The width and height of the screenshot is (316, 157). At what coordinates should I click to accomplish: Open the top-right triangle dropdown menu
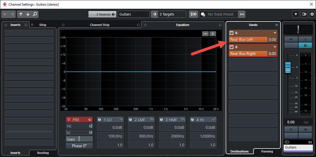point(296,14)
